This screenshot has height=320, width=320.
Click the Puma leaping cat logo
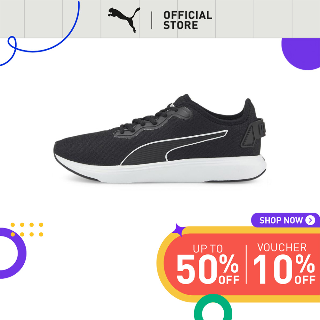[124, 20]
